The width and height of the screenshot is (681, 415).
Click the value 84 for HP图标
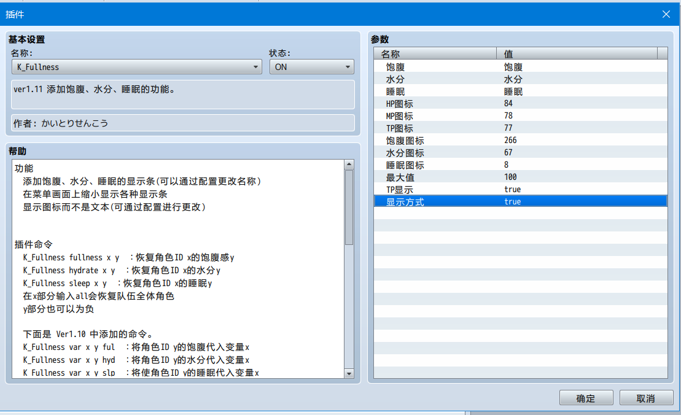(508, 103)
